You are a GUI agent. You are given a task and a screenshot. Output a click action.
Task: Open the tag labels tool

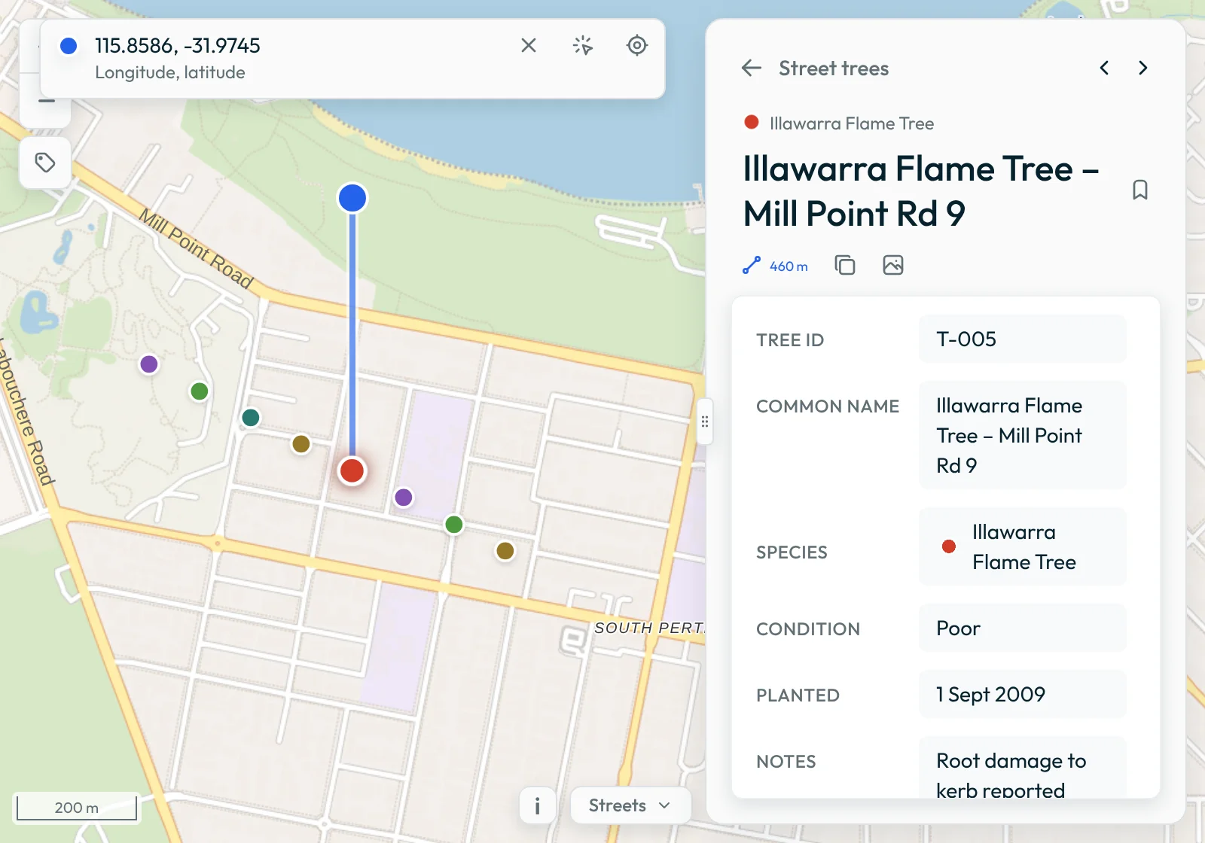tap(45, 163)
